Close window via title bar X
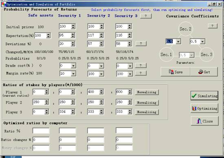The height and width of the screenshot is (158, 224). coord(219,4)
